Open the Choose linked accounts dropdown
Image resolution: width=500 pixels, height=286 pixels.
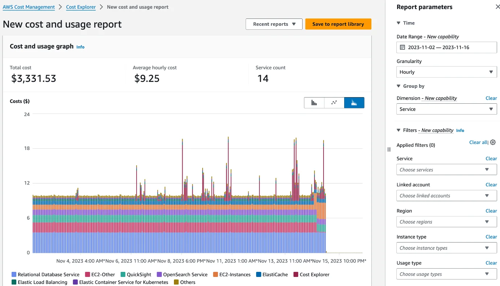pyautogui.click(x=447, y=196)
